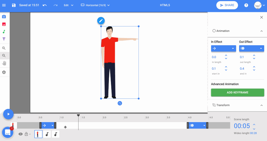Viewport: 267px width, 141px height.
Task: Click the HTML5 project title
Action: point(165,5)
